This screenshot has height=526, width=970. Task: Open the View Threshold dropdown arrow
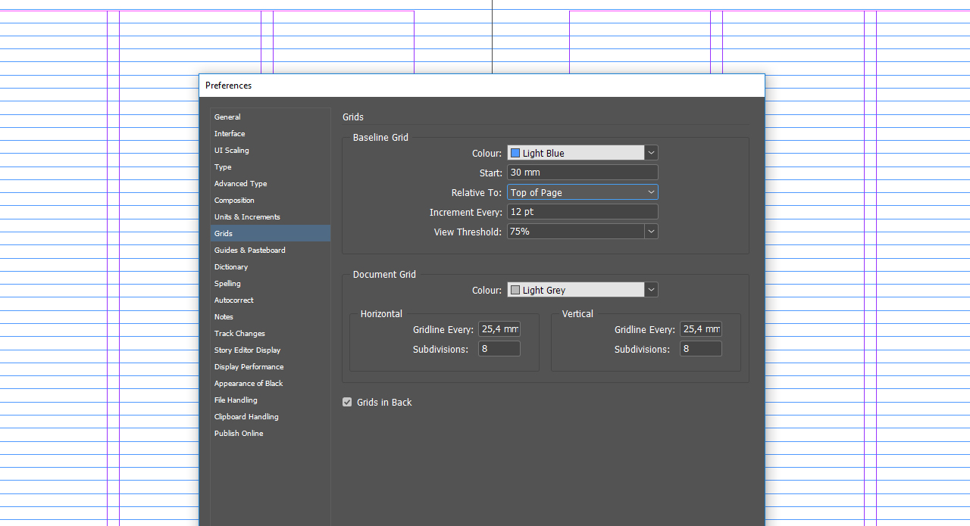coord(651,232)
